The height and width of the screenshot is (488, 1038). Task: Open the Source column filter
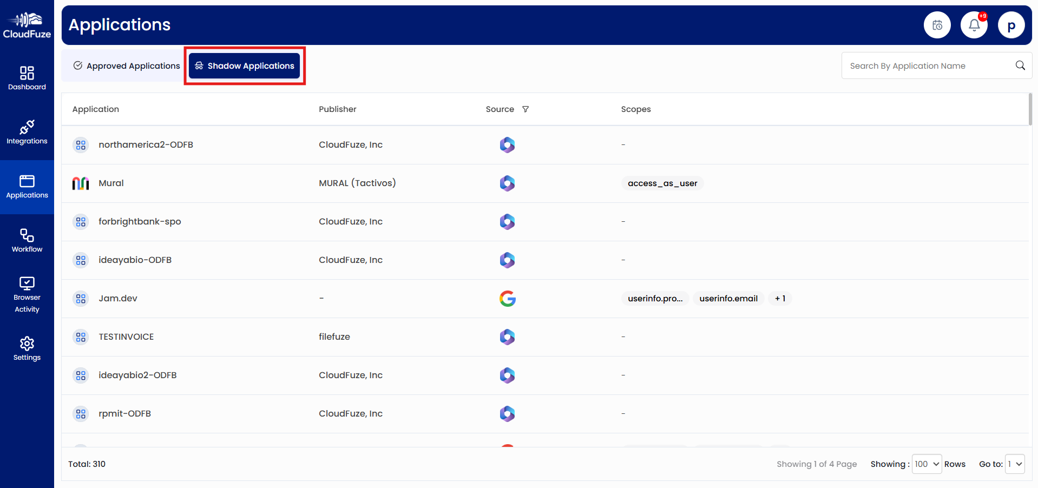(525, 109)
